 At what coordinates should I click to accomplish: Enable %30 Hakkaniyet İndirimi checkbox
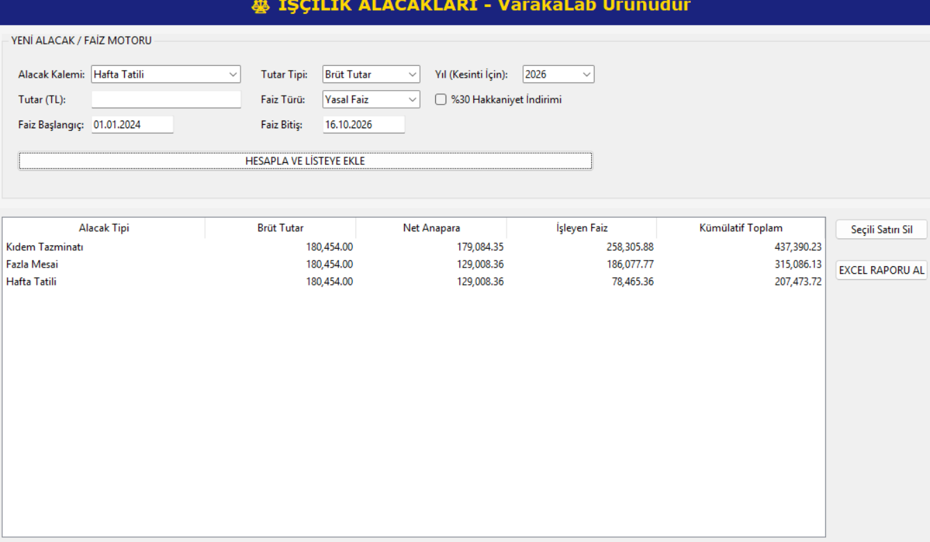coord(441,99)
